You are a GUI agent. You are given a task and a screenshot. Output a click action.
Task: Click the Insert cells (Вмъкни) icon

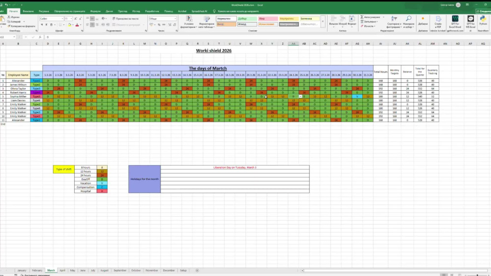(x=333, y=20)
